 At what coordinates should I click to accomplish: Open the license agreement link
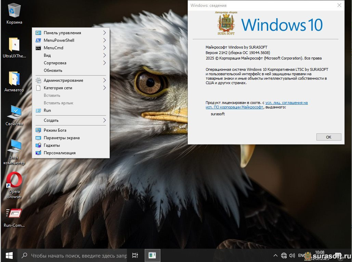coord(286,103)
